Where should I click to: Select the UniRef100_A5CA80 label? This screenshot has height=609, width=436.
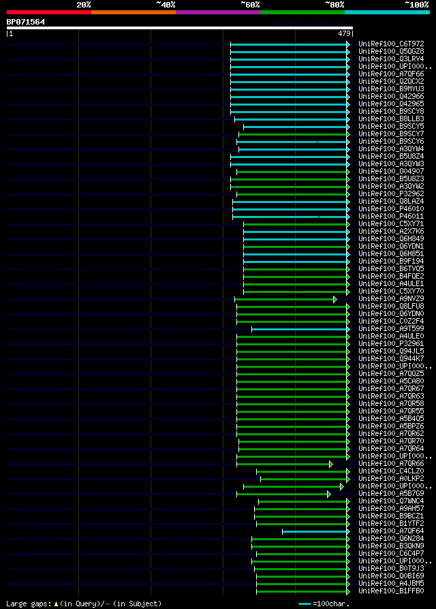click(391, 381)
